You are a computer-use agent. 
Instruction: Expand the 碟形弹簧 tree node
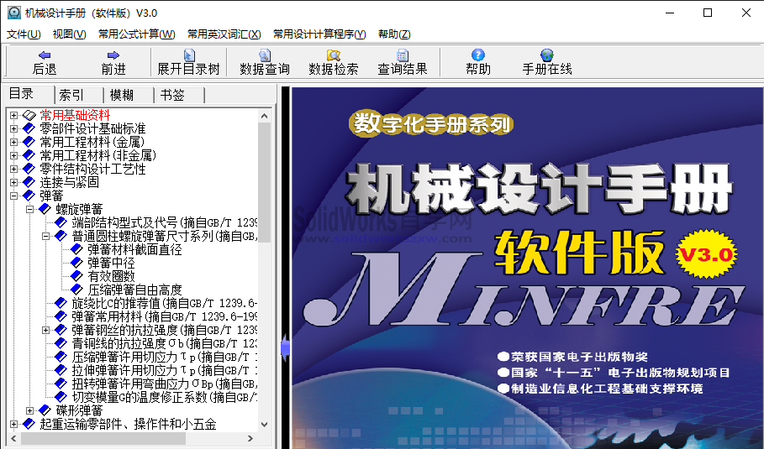(30, 410)
